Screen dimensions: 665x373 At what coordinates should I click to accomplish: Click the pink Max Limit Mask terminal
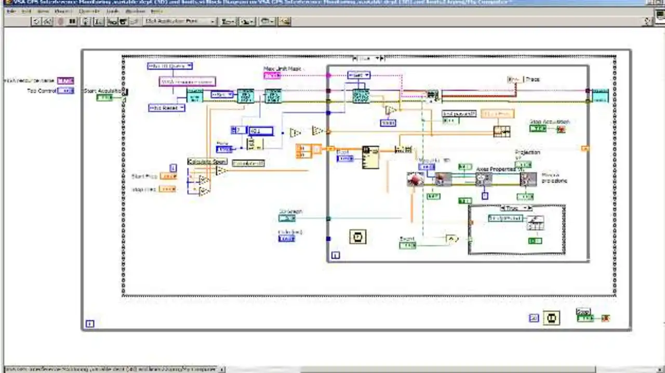click(272, 76)
